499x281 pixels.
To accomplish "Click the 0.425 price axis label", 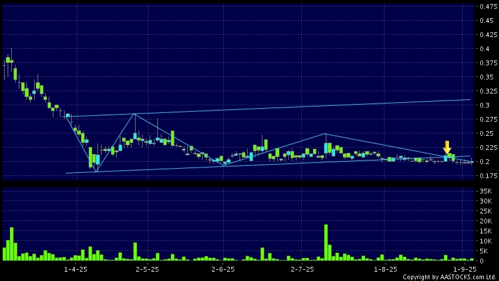I will pos(488,35).
